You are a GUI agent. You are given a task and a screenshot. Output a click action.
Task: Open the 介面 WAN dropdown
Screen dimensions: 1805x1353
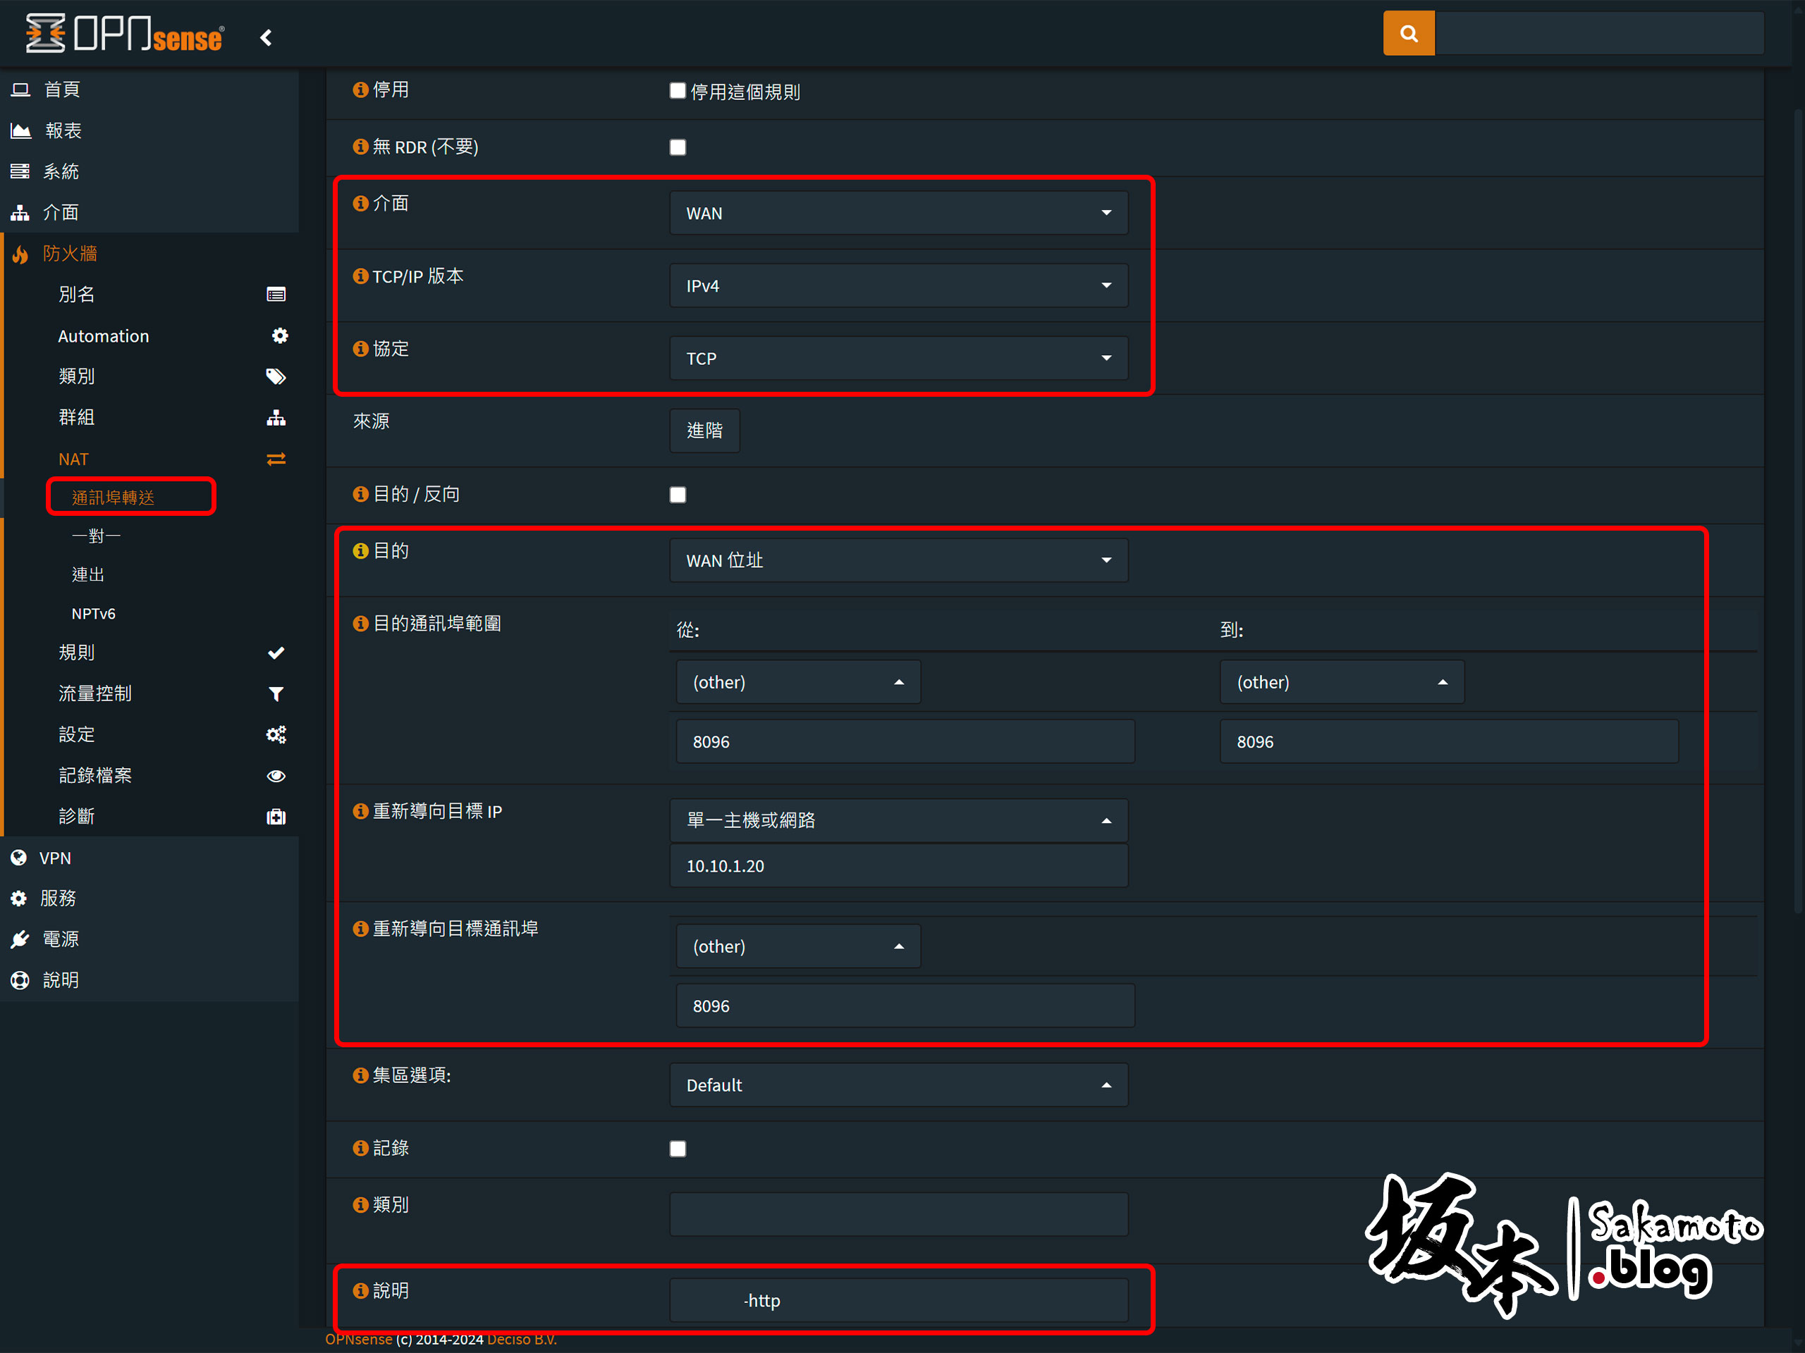898,213
